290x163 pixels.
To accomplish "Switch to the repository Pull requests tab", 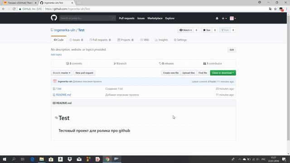I will (x=100, y=40).
